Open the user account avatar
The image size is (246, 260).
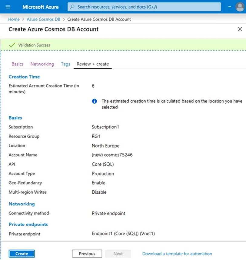click(240, 7)
